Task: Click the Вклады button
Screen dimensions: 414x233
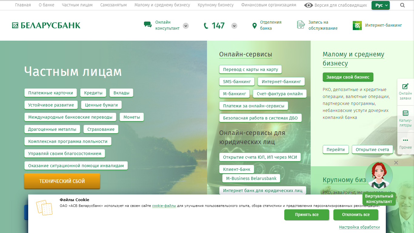Action: (x=122, y=93)
